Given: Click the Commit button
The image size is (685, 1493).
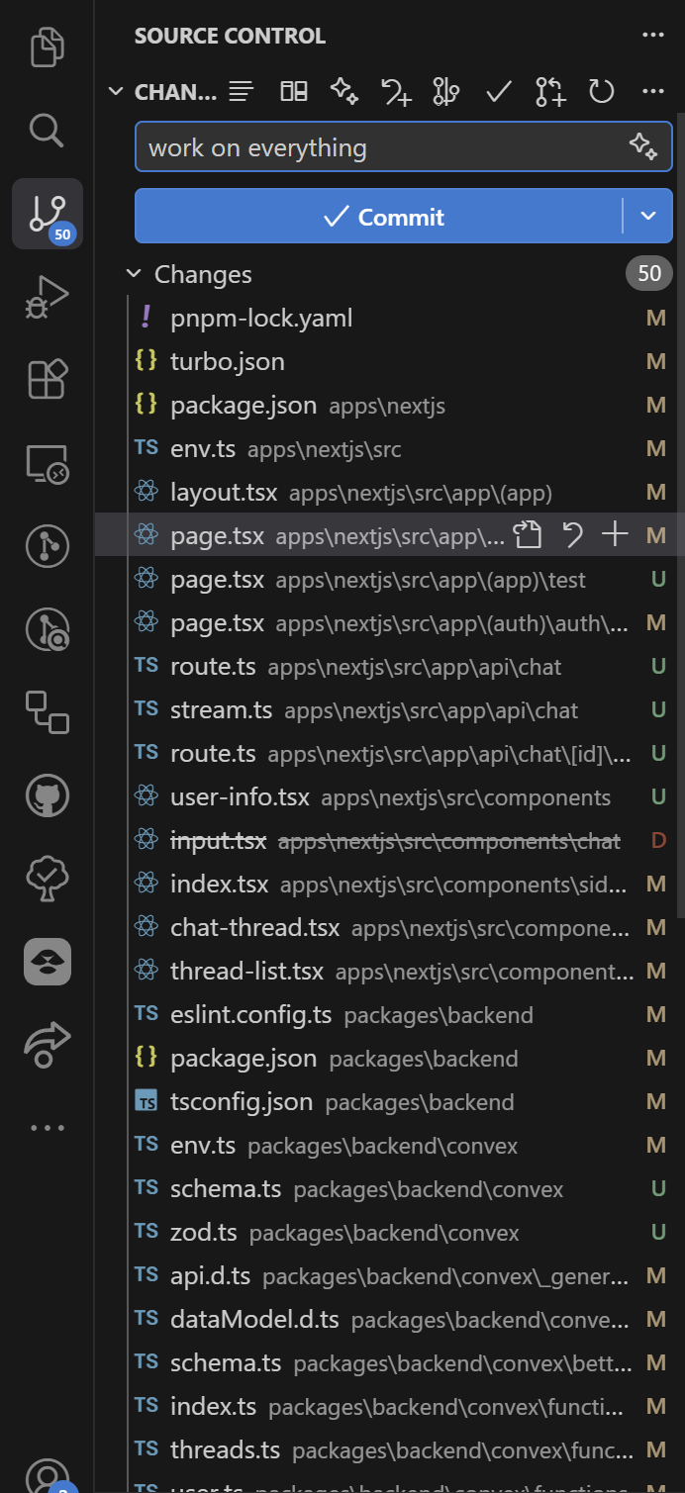Looking at the screenshot, I should 379,217.
